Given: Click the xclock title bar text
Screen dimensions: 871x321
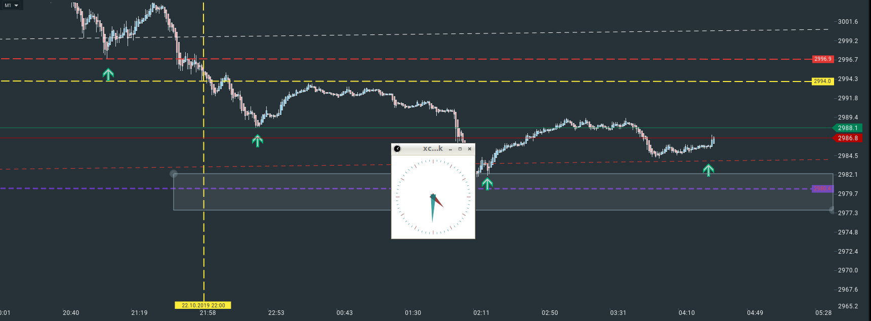Looking at the screenshot, I should pyautogui.click(x=433, y=149).
